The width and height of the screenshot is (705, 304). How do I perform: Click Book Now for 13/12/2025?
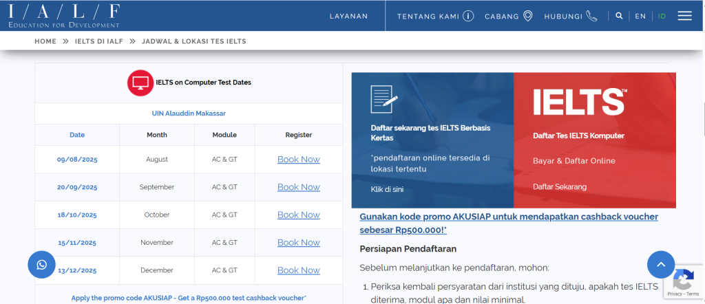[x=299, y=270]
